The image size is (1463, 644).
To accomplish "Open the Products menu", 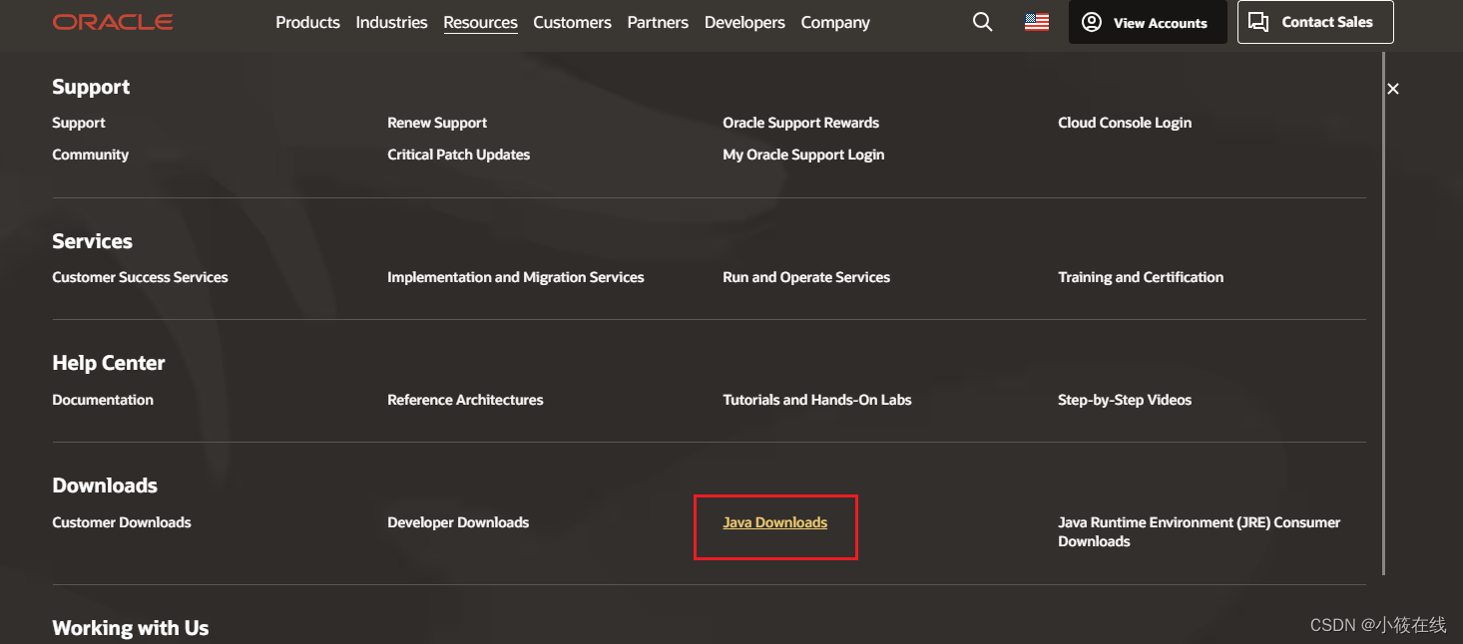I will pyautogui.click(x=307, y=22).
